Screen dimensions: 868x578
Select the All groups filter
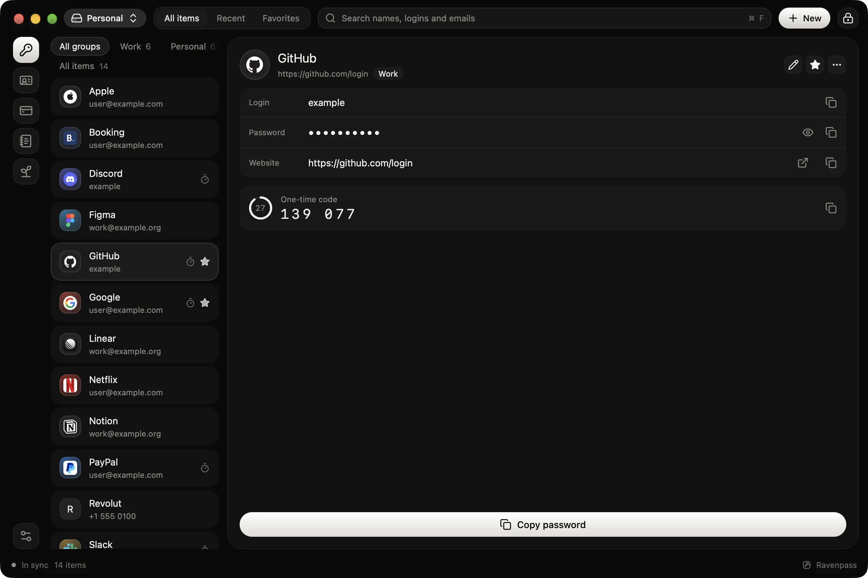(80, 46)
